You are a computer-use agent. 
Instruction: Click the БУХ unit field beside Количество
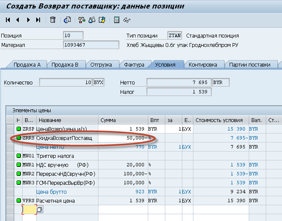pos(98,82)
